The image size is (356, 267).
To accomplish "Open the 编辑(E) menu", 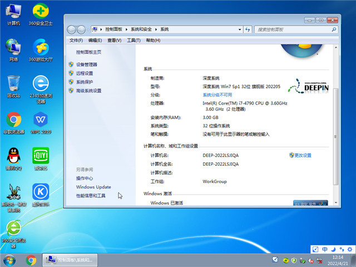I will point(95,41).
